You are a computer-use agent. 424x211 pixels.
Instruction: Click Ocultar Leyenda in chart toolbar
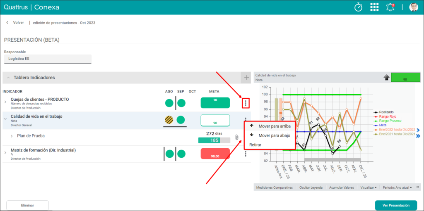pyautogui.click(x=311, y=187)
